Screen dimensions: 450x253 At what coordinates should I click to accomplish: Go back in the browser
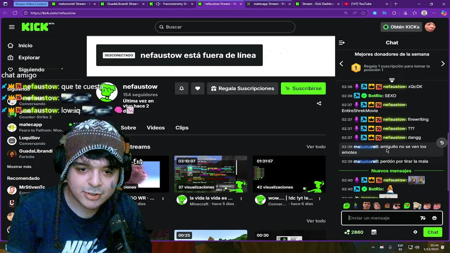[x=5, y=13]
